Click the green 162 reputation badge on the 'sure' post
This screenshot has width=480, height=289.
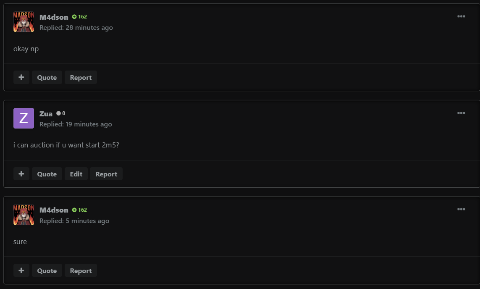(x=79, y=210)
